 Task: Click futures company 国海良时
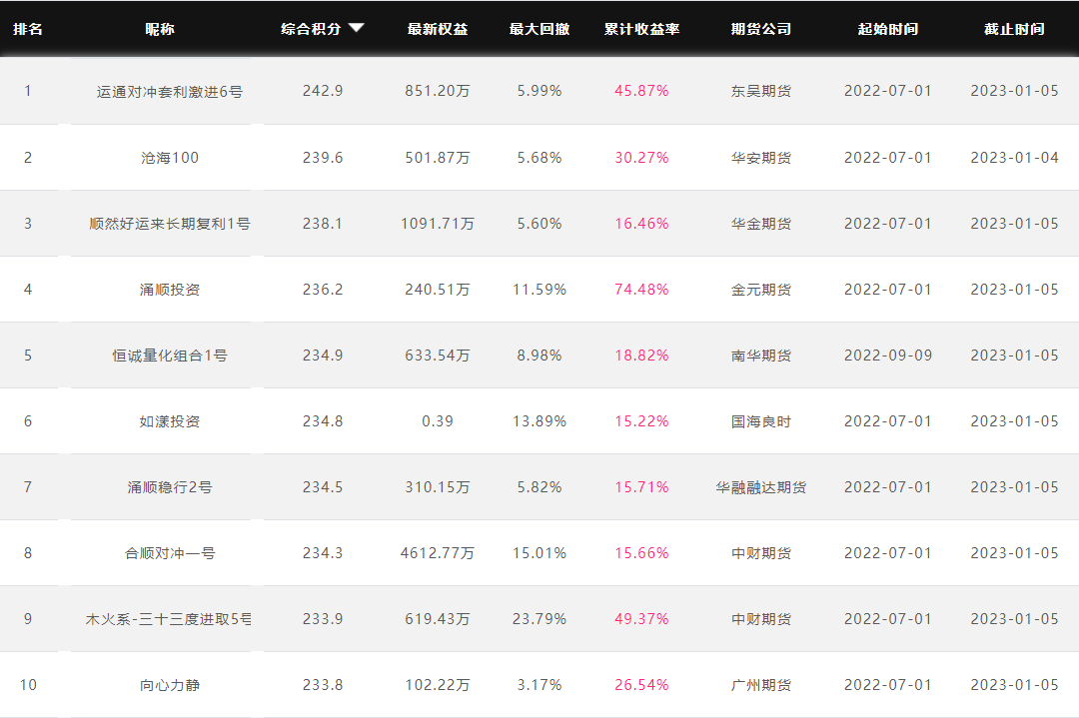click(x=761, y=420)
